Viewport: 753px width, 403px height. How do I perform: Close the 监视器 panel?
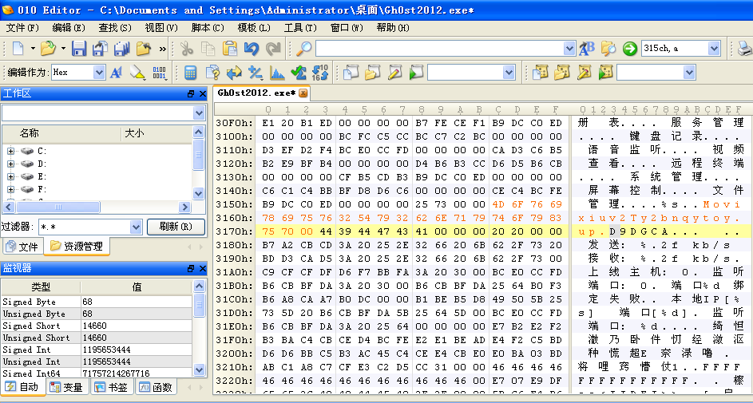(x=203, y=269)
